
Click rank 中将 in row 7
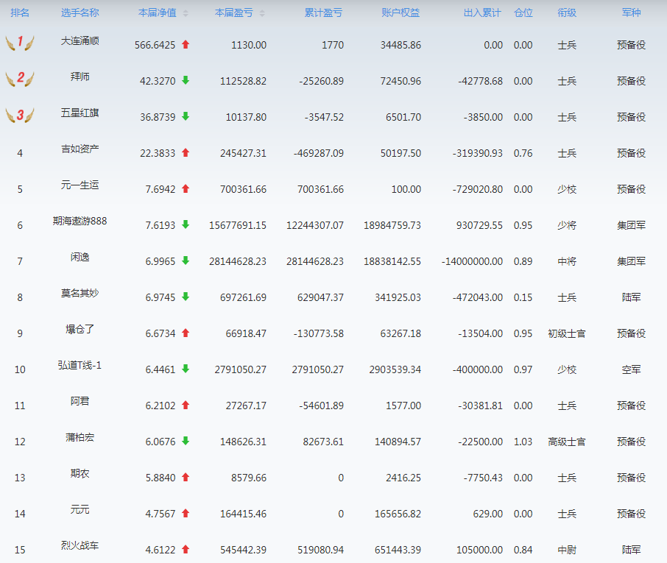click(x=567, y=261)
